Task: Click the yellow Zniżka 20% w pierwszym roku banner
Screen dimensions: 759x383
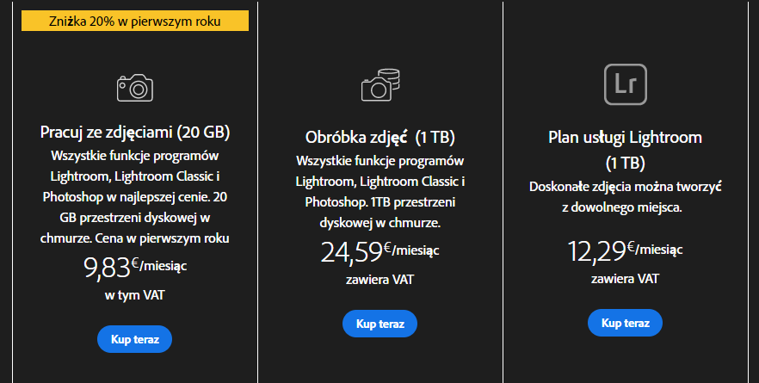Action: pos(135,22)
